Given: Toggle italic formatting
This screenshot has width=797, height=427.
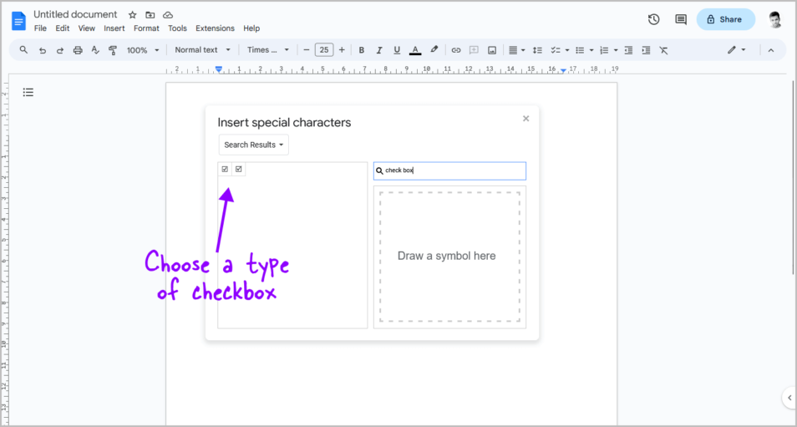Looking at the screenshot, I should tap(378, 50).
